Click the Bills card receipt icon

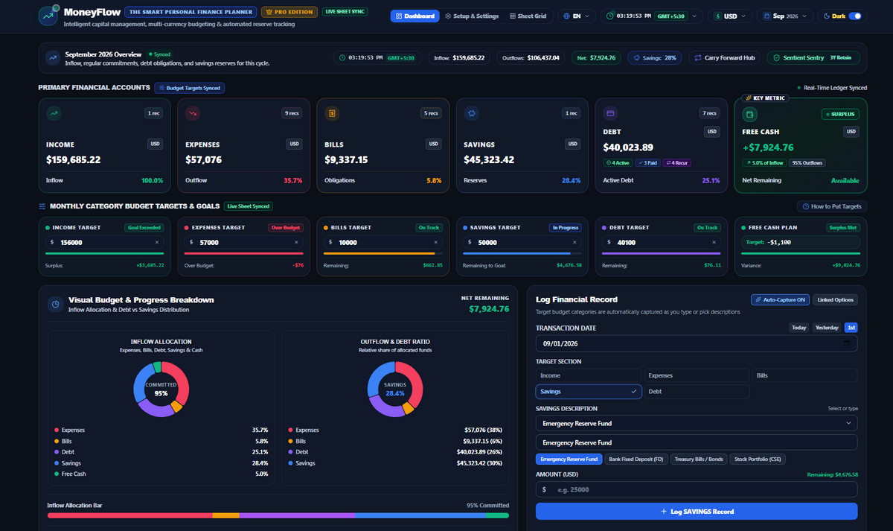tap(332, 114)
